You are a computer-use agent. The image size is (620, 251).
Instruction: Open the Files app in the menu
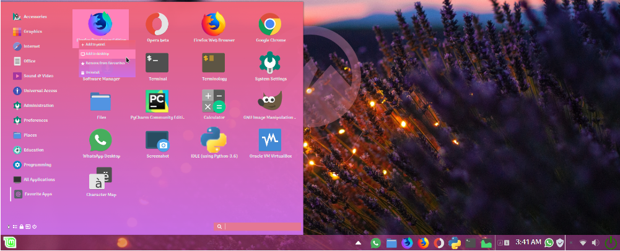101,105
